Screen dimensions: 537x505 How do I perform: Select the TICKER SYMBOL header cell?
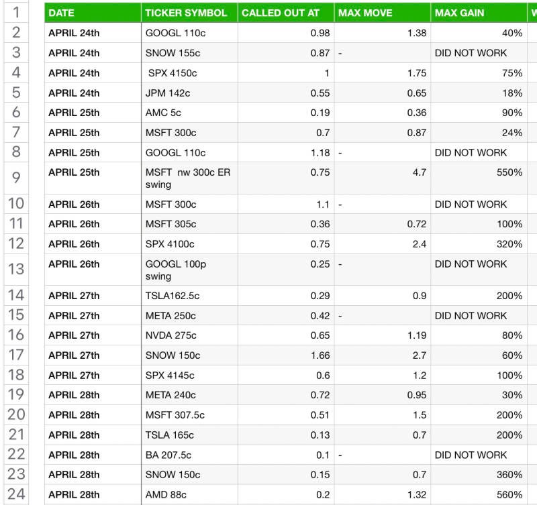tap(189, 13)
